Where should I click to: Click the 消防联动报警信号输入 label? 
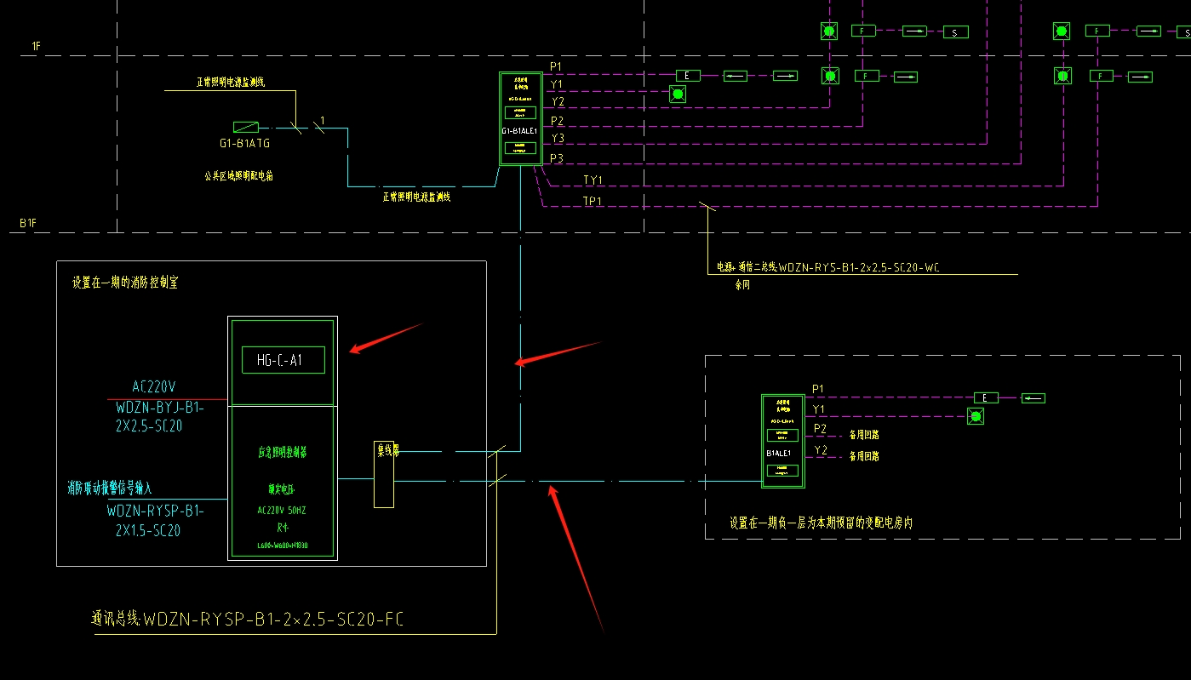coord(111,488)
